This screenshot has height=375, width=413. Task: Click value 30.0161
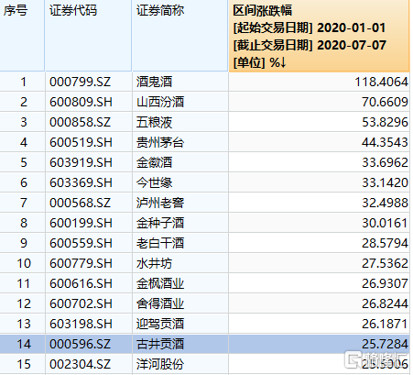[385, 223]
